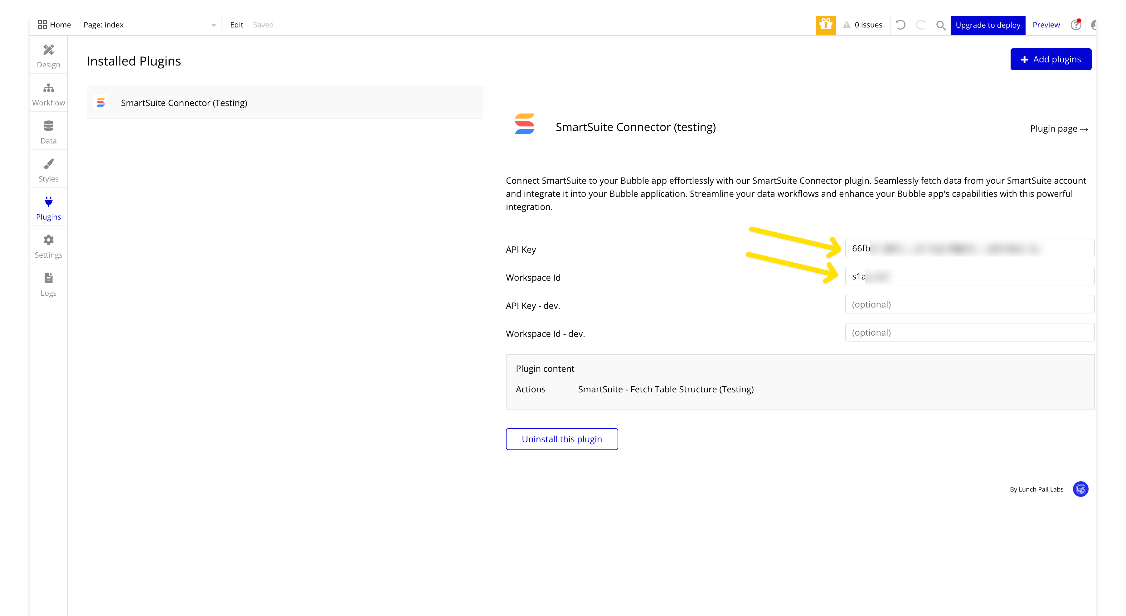The width and height of the screenshot is (1126, 616).
Task: Click the Add plugins button
Action: click(1051, 60)
